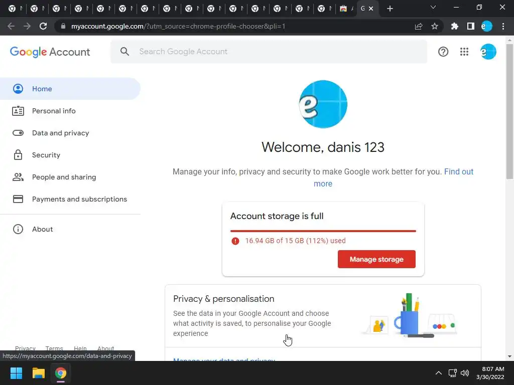Click the 16.94 GB of 15 GB used text
The width and height of the screenshot is (514, 385).
(295, 241)
